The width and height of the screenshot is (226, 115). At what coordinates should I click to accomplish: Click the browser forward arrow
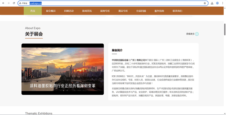click(8, 3)
